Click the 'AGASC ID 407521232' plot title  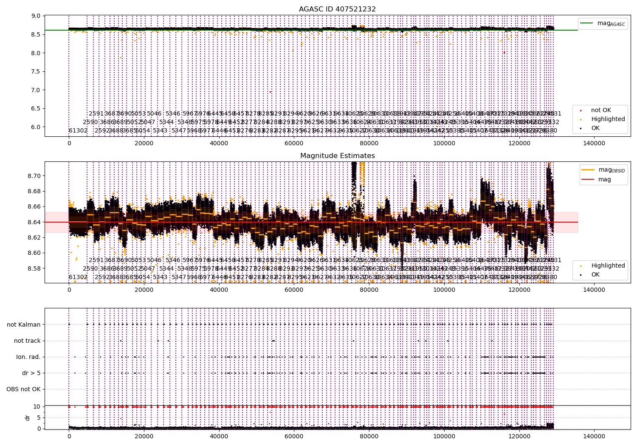(x=337, y=9)
